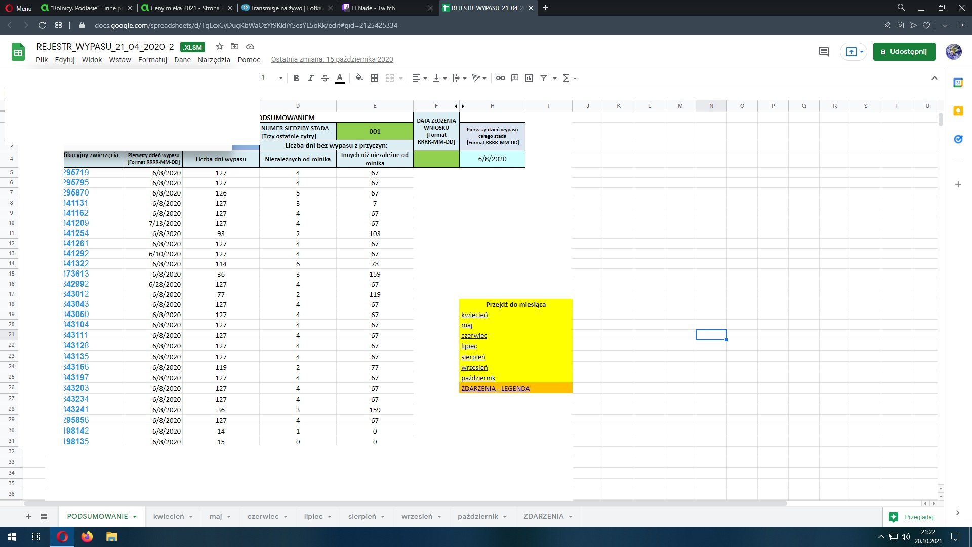This screenshot has height=547, width=972.
Task: Click the Udostępnij button
Action: click(x=904, y=51)
